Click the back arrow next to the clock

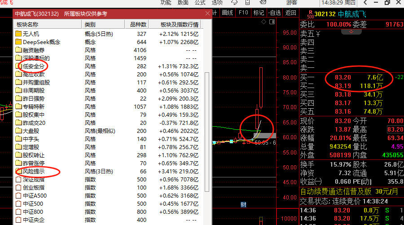365,3
